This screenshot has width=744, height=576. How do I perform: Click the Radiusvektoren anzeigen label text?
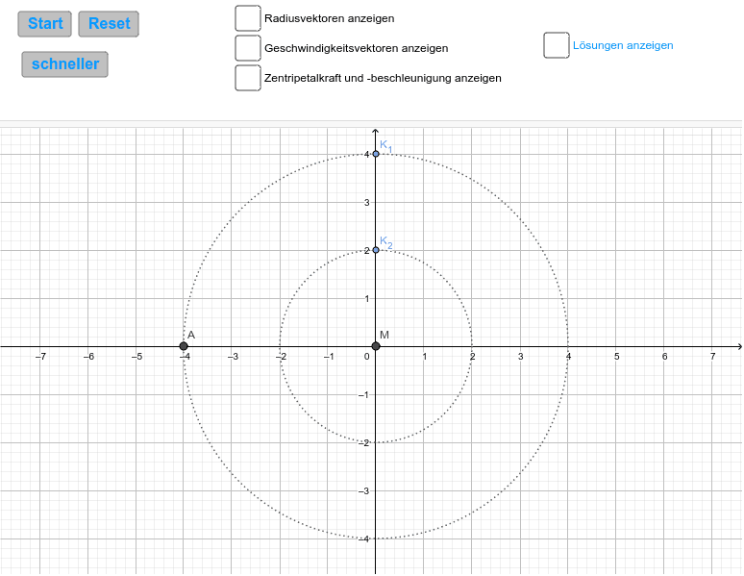tap(330, 18)
